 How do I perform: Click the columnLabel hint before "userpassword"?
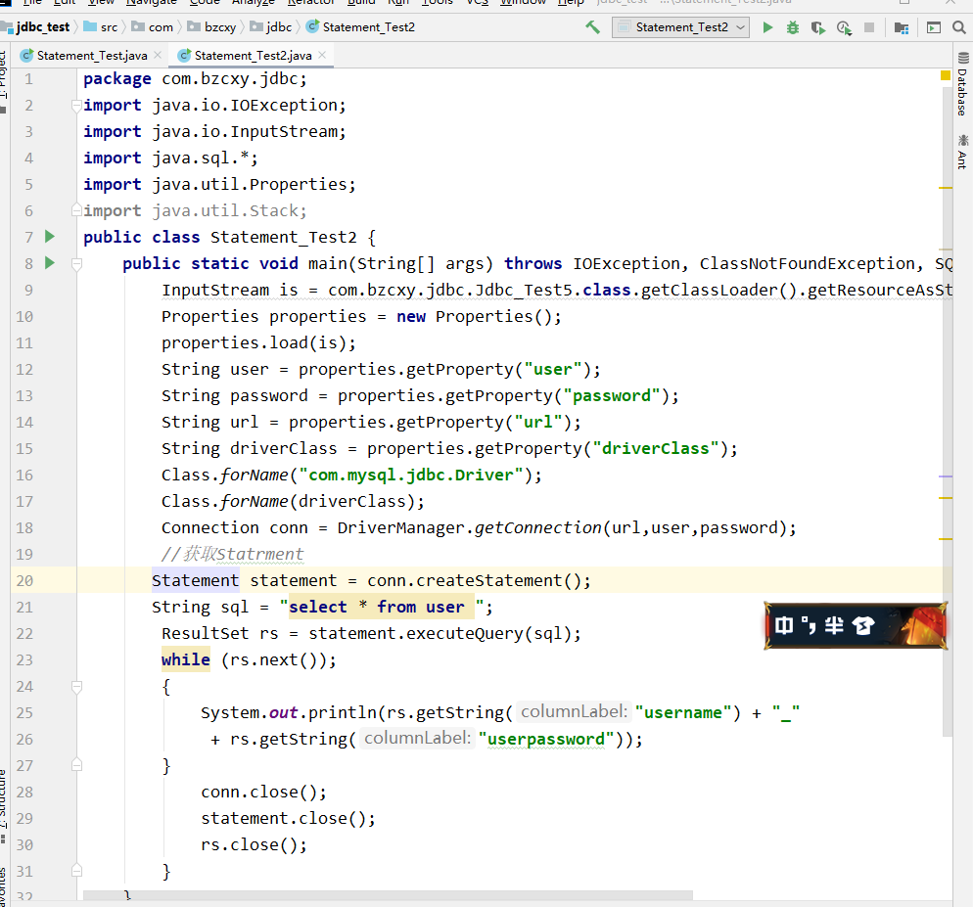pos(418,739)
